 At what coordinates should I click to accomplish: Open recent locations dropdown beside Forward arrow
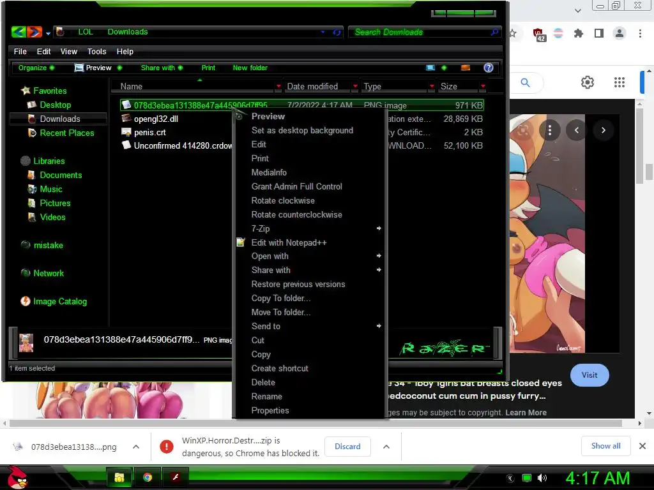[49, 33]
